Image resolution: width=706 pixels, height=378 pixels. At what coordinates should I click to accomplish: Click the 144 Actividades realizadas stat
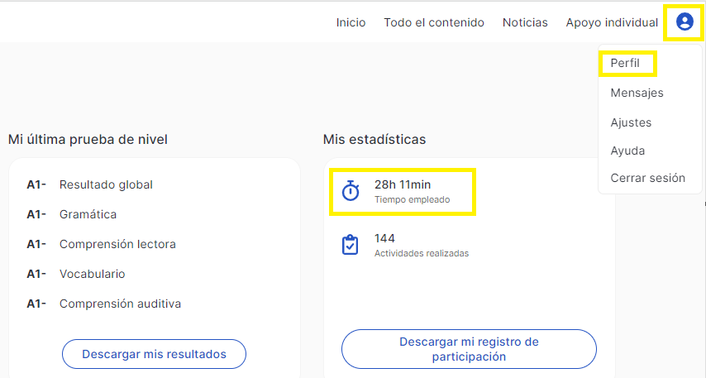[422, 246]
